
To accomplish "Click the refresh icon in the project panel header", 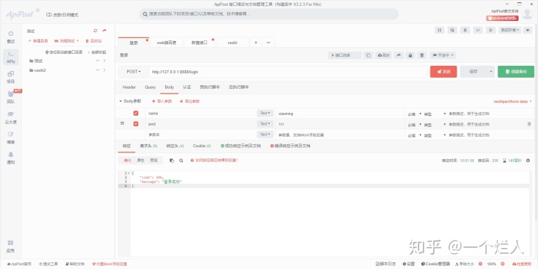I will 96,31.
